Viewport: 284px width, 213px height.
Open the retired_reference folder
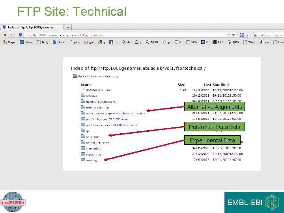(97, 142)
